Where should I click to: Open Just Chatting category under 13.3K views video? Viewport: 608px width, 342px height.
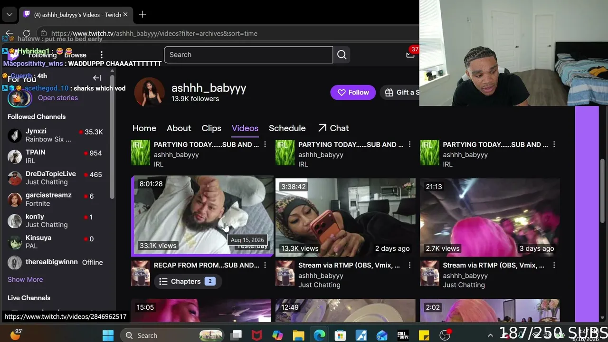pos(319,285)
